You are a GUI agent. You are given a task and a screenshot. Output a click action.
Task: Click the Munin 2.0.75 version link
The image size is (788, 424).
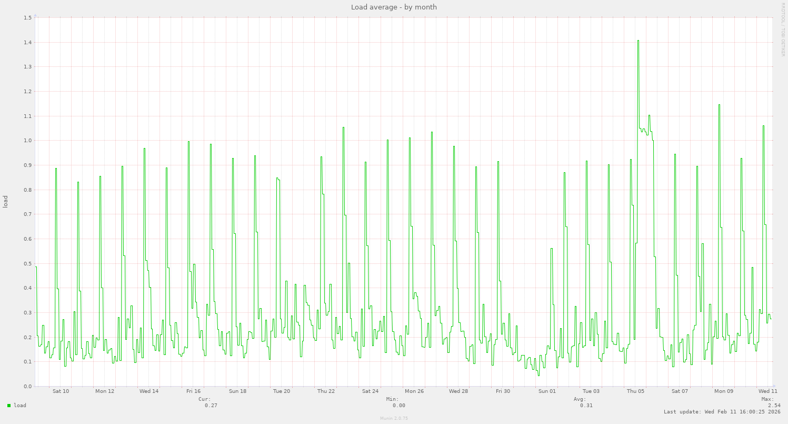click(x=393, y=418)
